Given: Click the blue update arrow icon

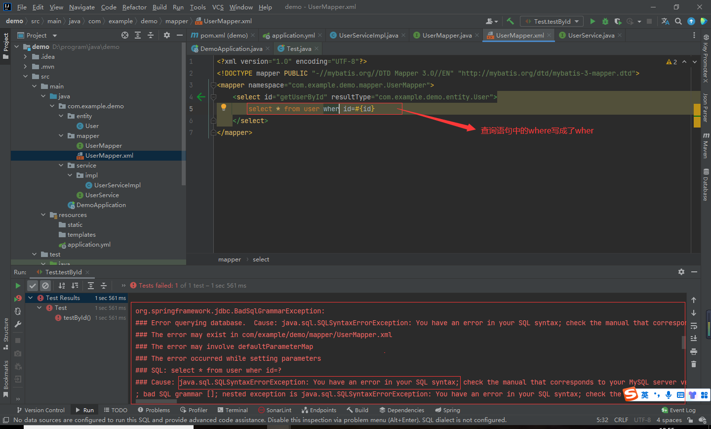Looking at the screenshot, I should click(x=691, y=21).
